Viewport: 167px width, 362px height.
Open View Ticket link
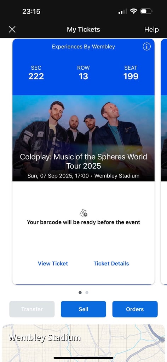coord(53,263)
